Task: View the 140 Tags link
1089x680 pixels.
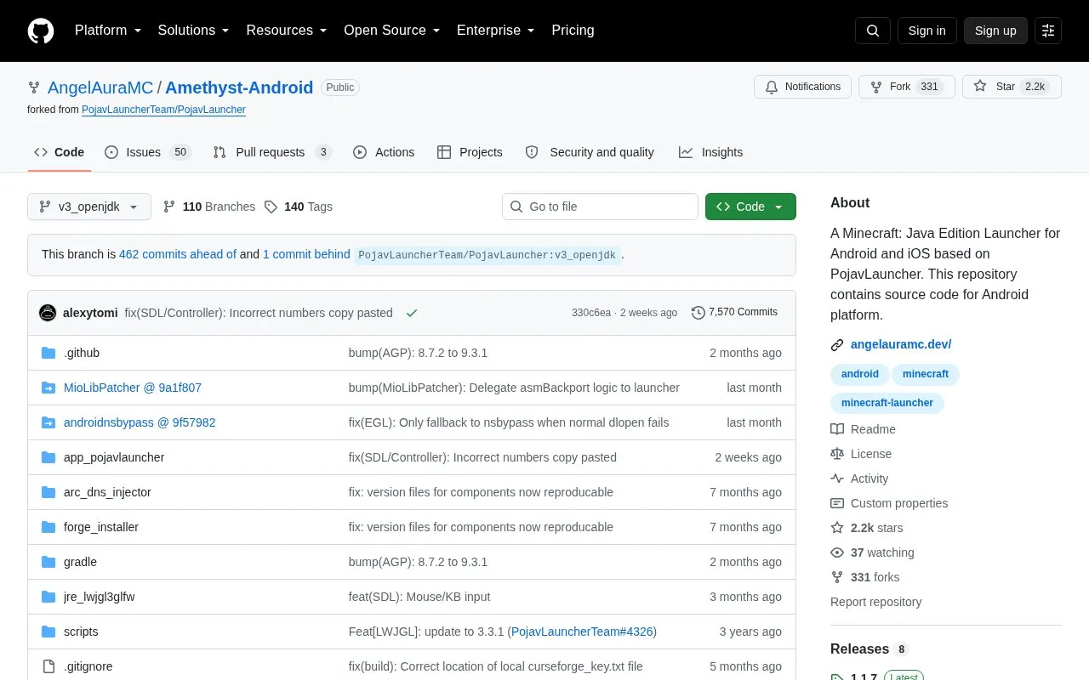Action: click(x=298, y=207)
